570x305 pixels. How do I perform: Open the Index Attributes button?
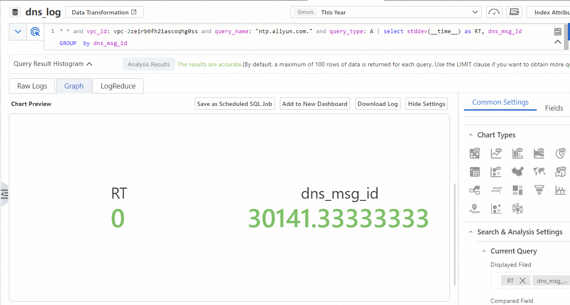coord(549,12)
